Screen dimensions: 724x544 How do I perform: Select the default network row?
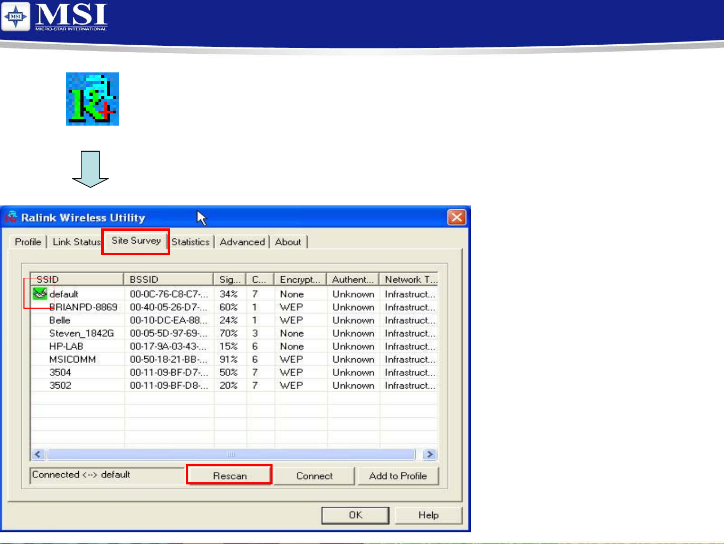tap(234, 294)
